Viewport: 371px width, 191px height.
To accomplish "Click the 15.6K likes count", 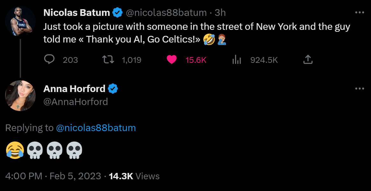I will point(196,60).
